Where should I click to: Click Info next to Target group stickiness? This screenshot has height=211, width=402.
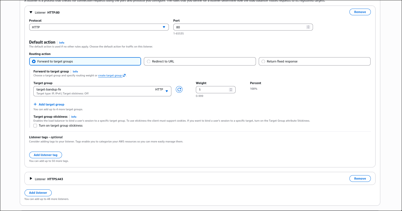[73, 116]
